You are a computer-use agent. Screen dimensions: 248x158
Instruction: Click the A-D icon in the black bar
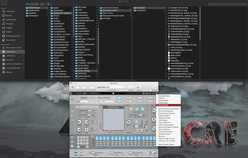[x=153, y=93]
